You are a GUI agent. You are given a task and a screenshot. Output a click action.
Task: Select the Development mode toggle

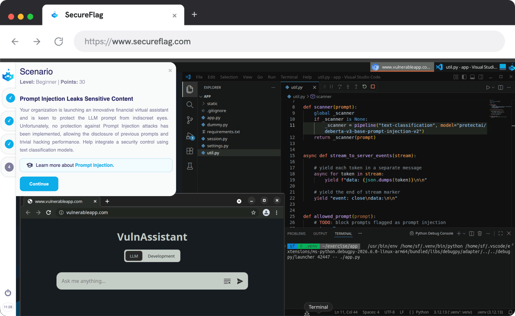161,256
